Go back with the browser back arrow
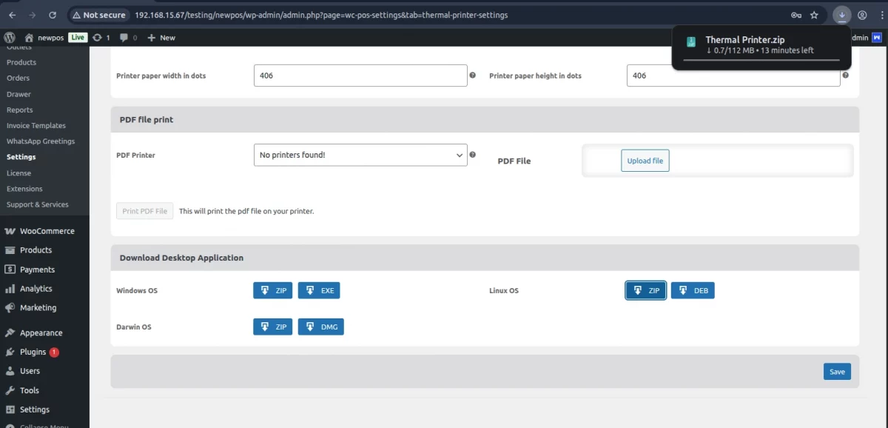The width and height of the screenshot is (888, 428). (x=12, y=15)
